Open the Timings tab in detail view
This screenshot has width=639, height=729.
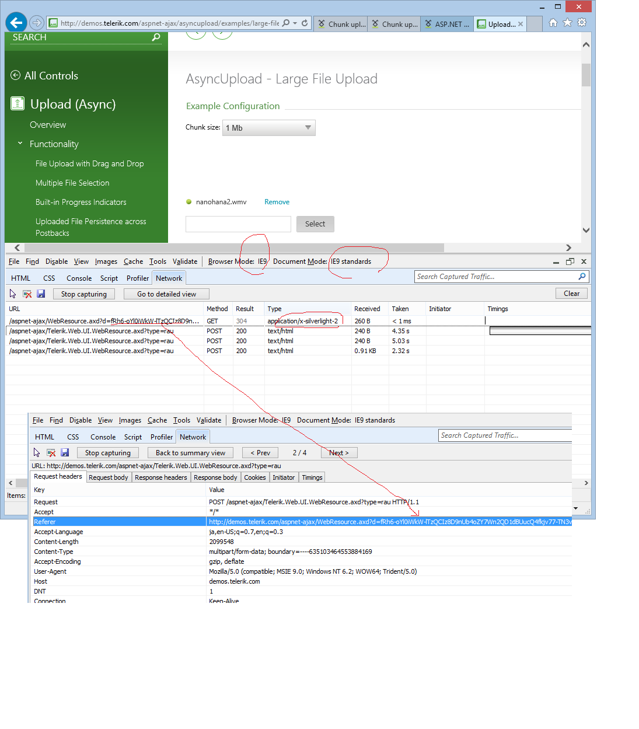pyautogui.click(x=312, y=477)
